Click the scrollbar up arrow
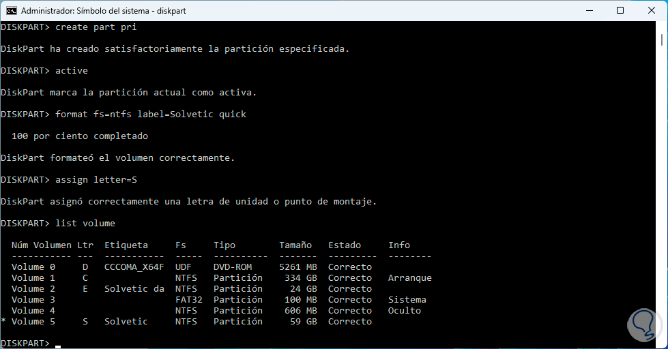This screenshot has width=668, height=349. click(662, 27)
